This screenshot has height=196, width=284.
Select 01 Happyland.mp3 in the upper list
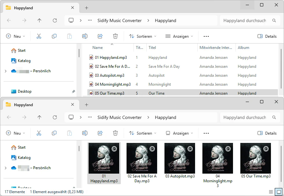pyautogui.click(x=111, y=58)
